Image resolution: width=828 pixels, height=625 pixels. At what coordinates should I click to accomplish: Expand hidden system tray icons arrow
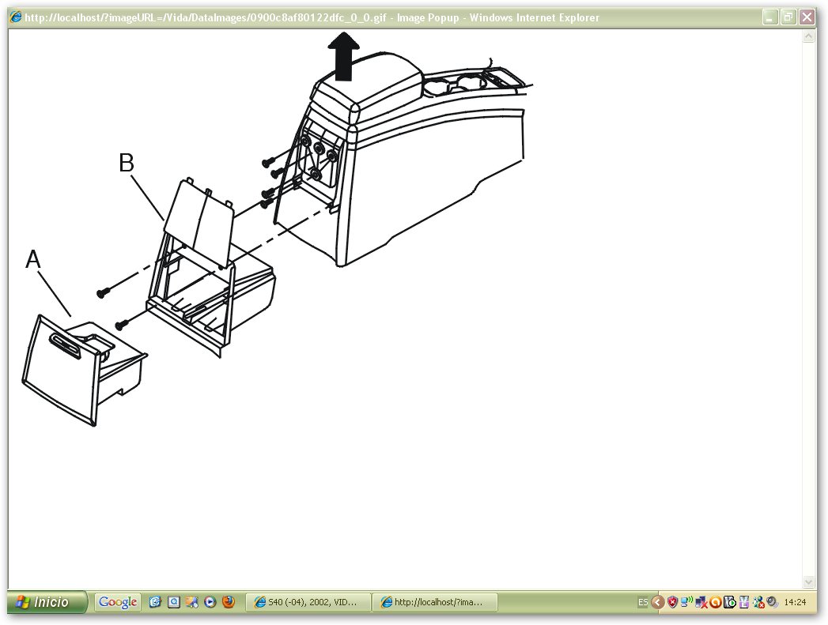(657, 602)
